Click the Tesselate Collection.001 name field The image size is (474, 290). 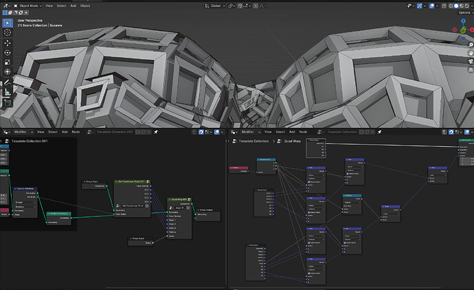pos(115,132)
